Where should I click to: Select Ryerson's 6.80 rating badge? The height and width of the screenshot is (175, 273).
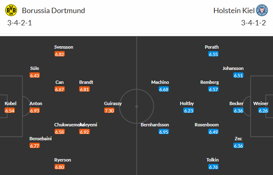coord(59,167)
